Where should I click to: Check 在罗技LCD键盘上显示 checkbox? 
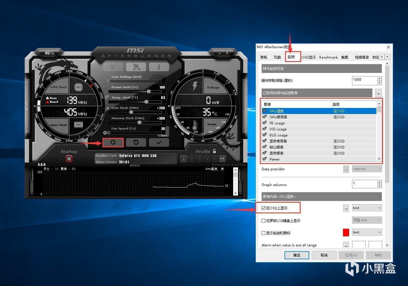click(x=263, y=221)
